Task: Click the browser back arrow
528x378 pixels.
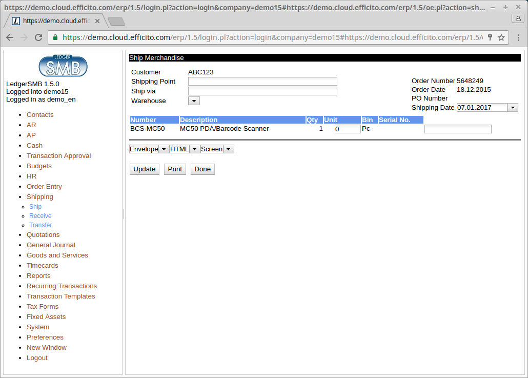Action: tap(10, 37)
